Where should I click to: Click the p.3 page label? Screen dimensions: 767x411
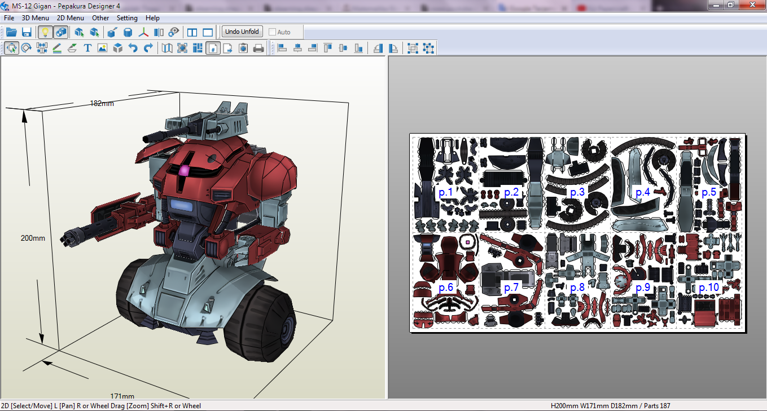[577, 192]
